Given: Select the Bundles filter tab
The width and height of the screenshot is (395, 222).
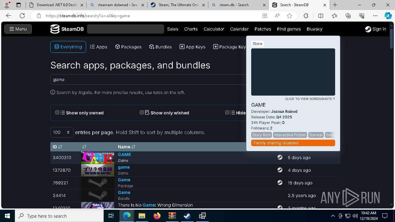Looking at the screenshot, I should pyautogui.click(x=160, y=47).
